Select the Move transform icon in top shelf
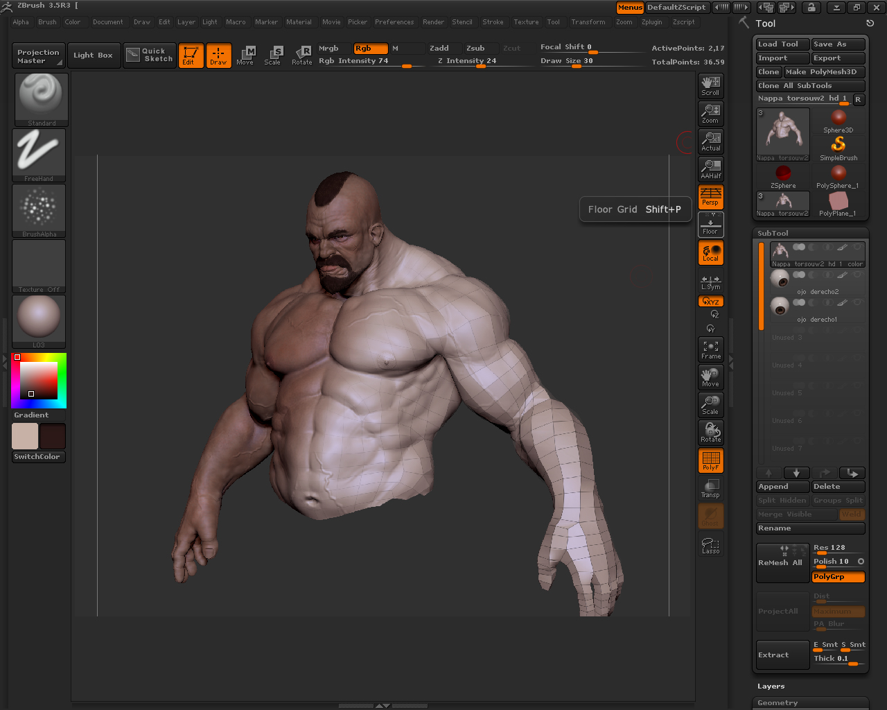 246,55
